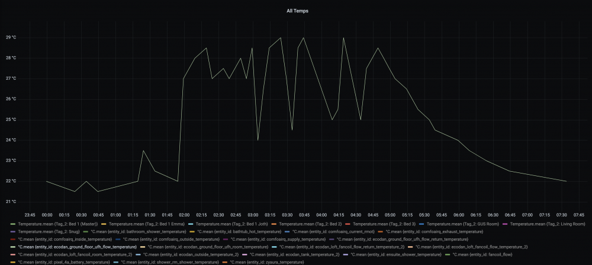Open the green swatch beside fancoil_flow
Image resolution: width=592 pixels, height=265 pixels.
tap(448, 254)
